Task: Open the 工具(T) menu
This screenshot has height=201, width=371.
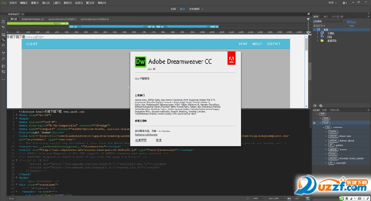Action: (x=56, y=3)
